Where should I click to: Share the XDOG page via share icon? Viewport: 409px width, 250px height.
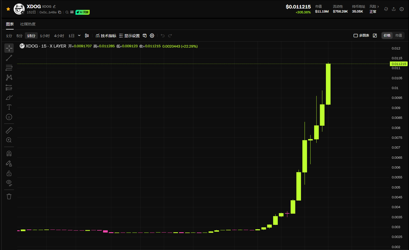(x=394, y=9)
